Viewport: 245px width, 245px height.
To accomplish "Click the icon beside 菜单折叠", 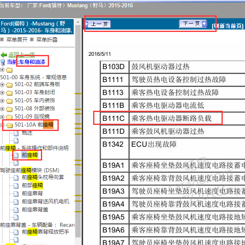I will (32, 40).
